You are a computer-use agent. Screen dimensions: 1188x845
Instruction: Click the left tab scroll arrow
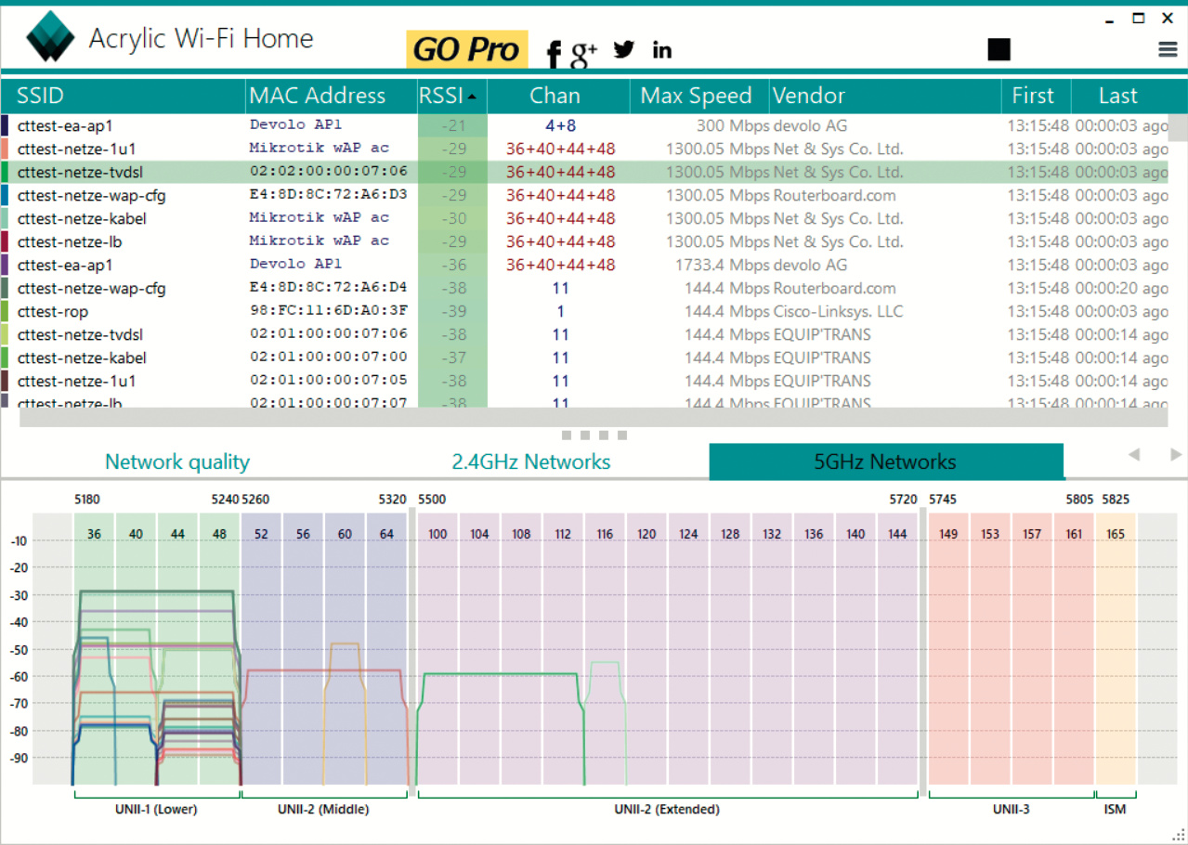pyautogui.click(x=1134, y=454)
